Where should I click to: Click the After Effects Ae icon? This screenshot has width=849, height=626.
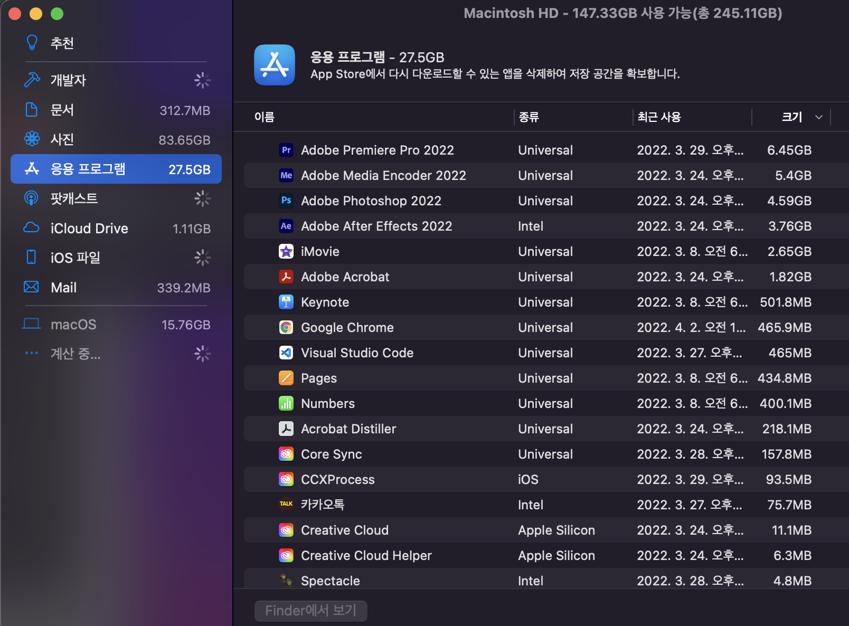(286, 226)
